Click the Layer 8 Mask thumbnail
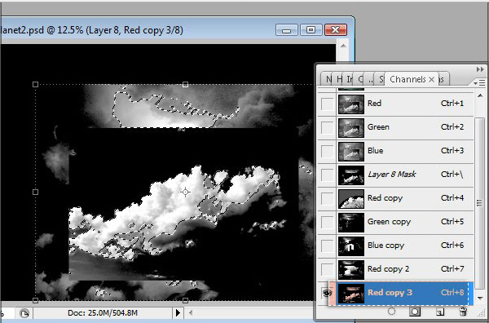Viewport: 489px width, 323px height. click(x=351, y=175)
